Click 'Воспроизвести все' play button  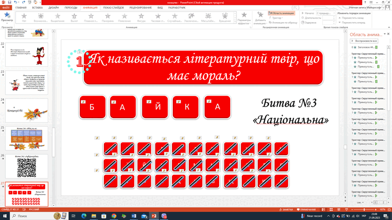pos(364,41)
